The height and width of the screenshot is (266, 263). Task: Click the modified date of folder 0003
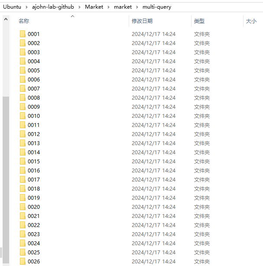pos(153,52)
